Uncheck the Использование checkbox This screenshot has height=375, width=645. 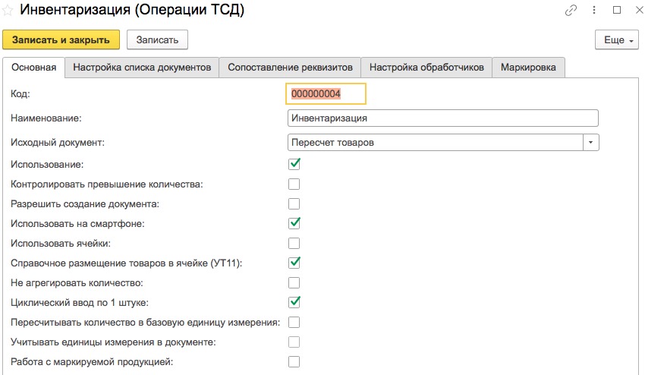[294, 164]
